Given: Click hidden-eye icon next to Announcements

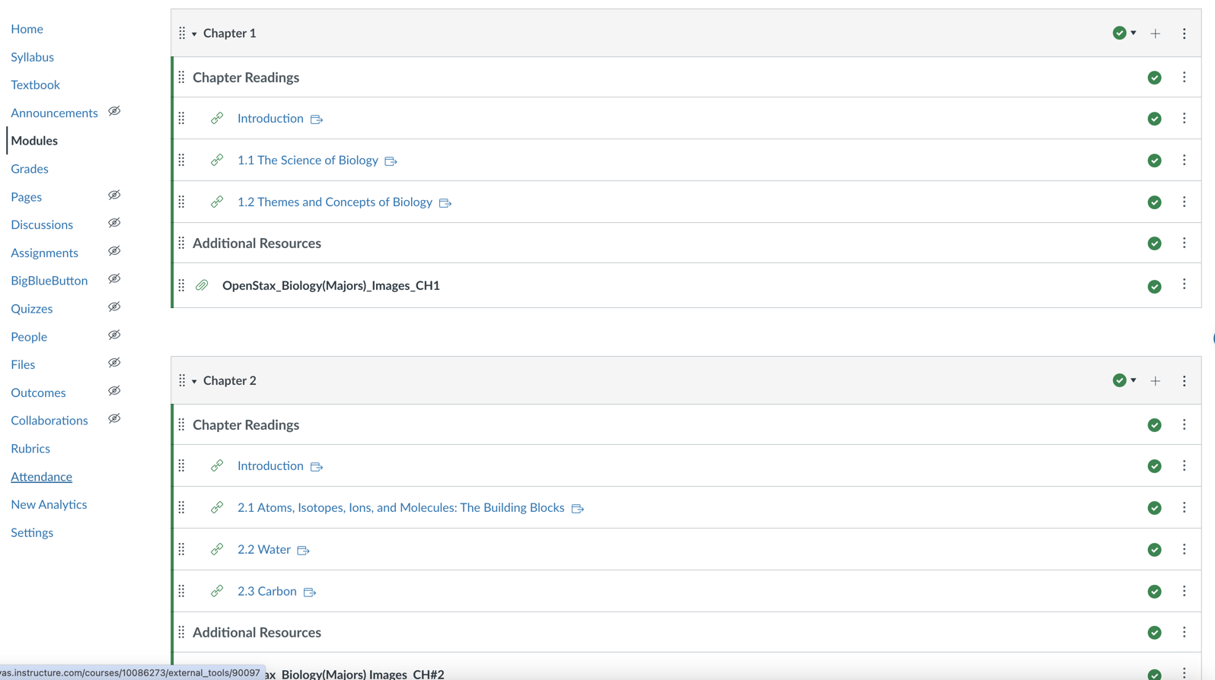Looking at the screenshot, I should pyautogui.click(x=114, y=111).
